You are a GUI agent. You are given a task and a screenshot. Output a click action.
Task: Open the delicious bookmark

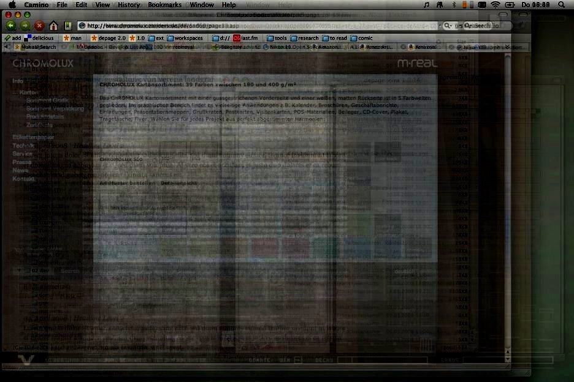coord(39,38)
